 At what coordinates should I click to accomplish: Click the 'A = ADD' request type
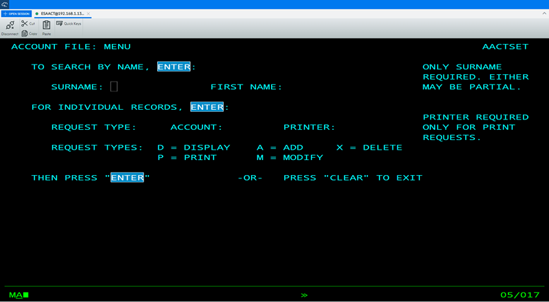pyautogui.click(x=280, y=148)
